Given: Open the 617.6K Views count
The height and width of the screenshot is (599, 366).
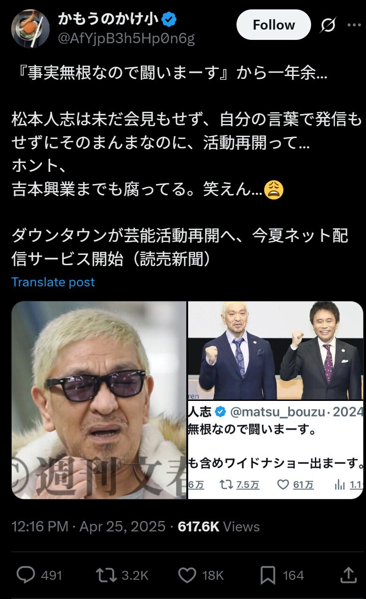Looking at the screenshot, I should point(219,526).
